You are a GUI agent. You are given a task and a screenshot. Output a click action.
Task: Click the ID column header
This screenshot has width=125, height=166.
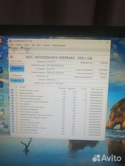pyautogui.click(x=16, y=87)
